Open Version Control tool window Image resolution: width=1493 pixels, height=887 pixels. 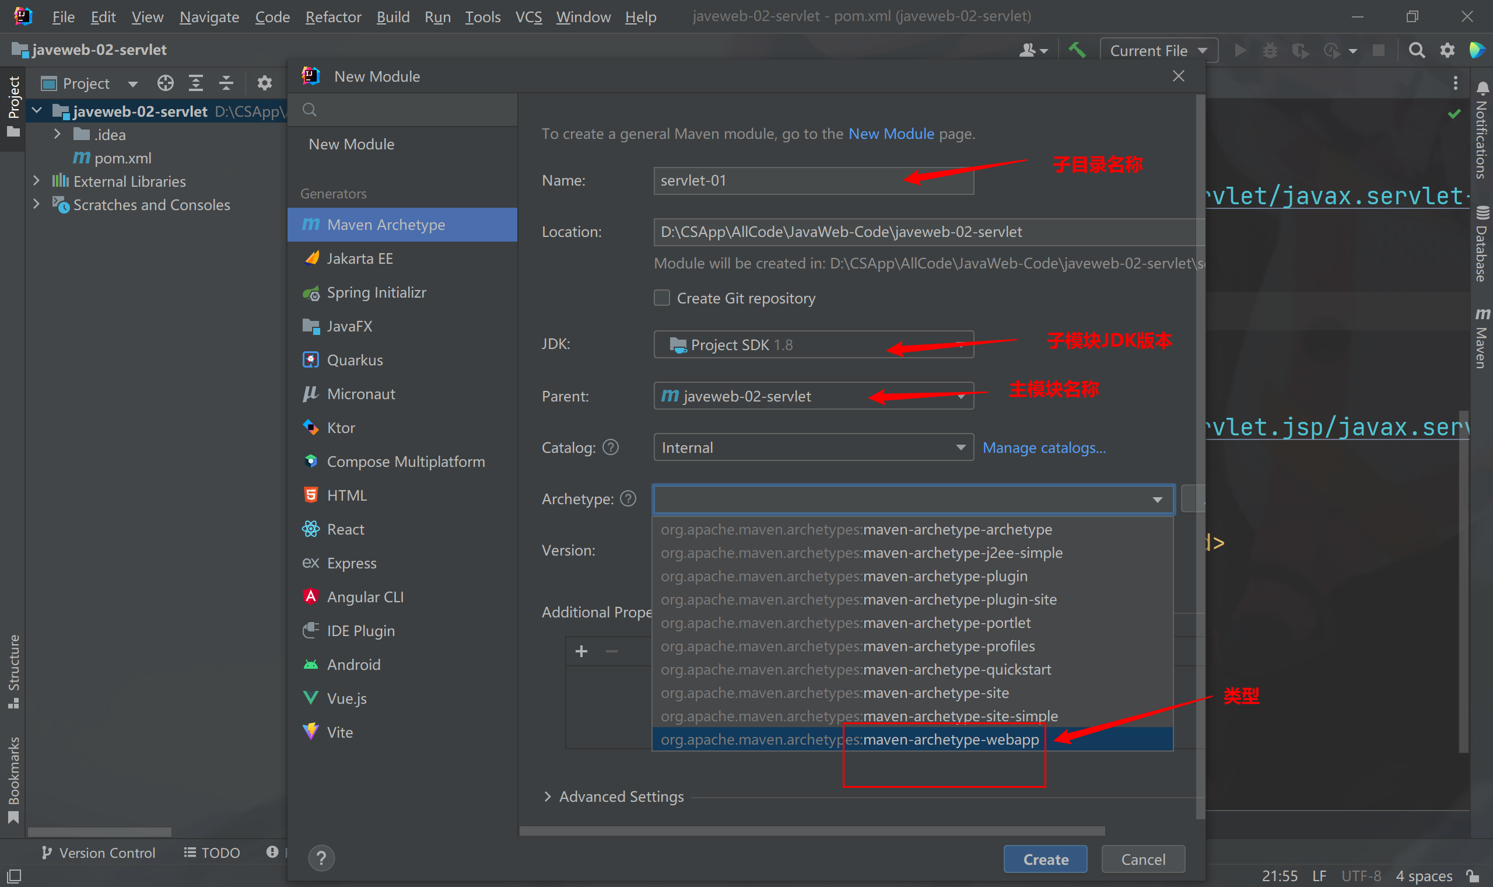pyautogui.click(x=99, y=853)
